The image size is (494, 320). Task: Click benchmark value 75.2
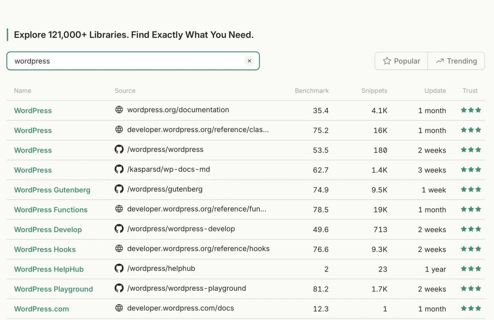coord(321,130)
